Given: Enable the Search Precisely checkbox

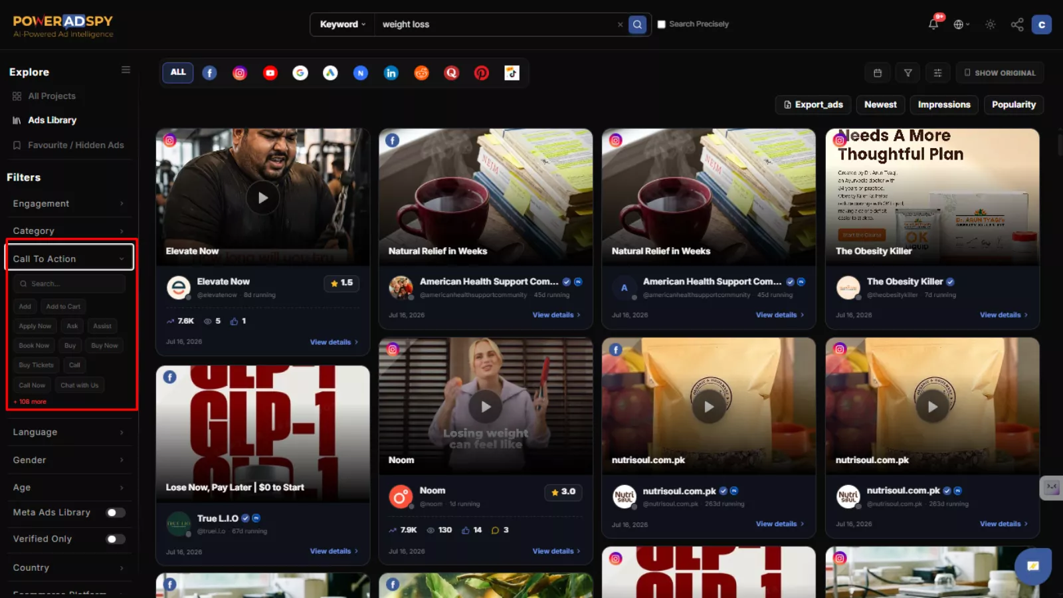Looking at the screenshot, I should point(661,24).
